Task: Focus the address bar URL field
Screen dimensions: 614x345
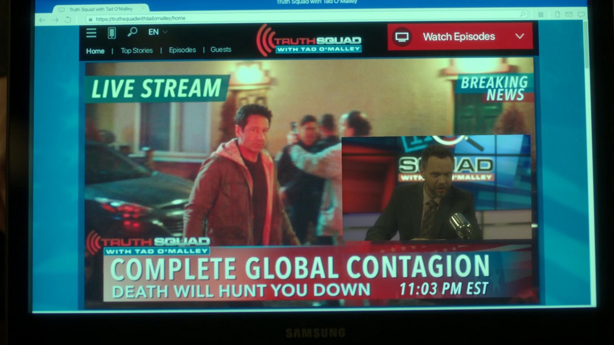Action: click(307, 17)
